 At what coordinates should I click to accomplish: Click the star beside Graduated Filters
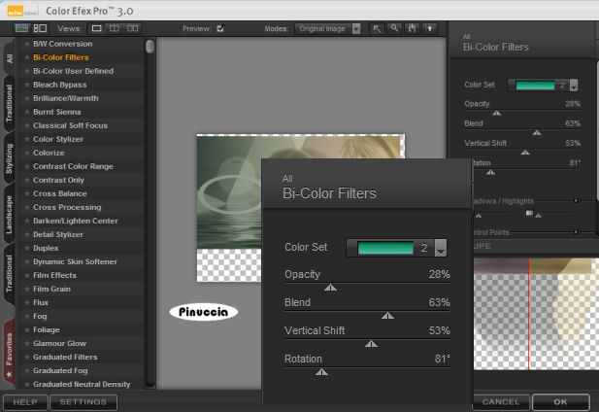[27, 357]
